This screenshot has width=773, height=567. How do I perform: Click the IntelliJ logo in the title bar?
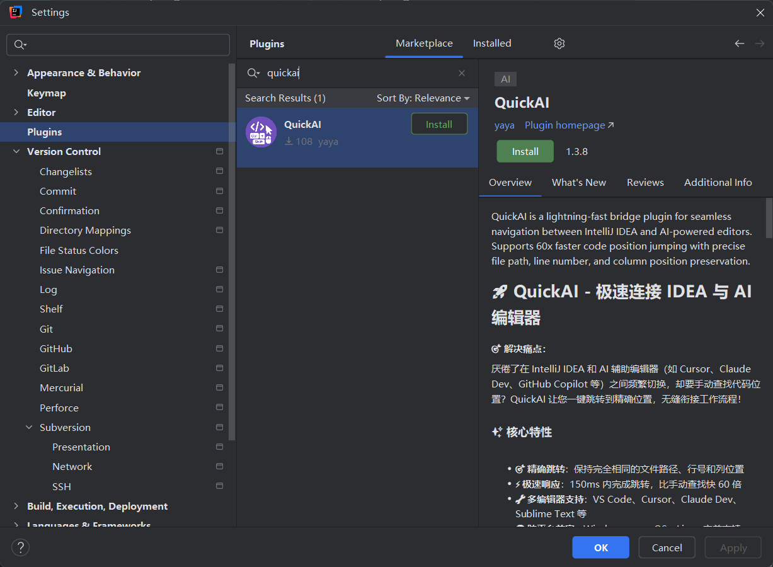pos(16,12)
